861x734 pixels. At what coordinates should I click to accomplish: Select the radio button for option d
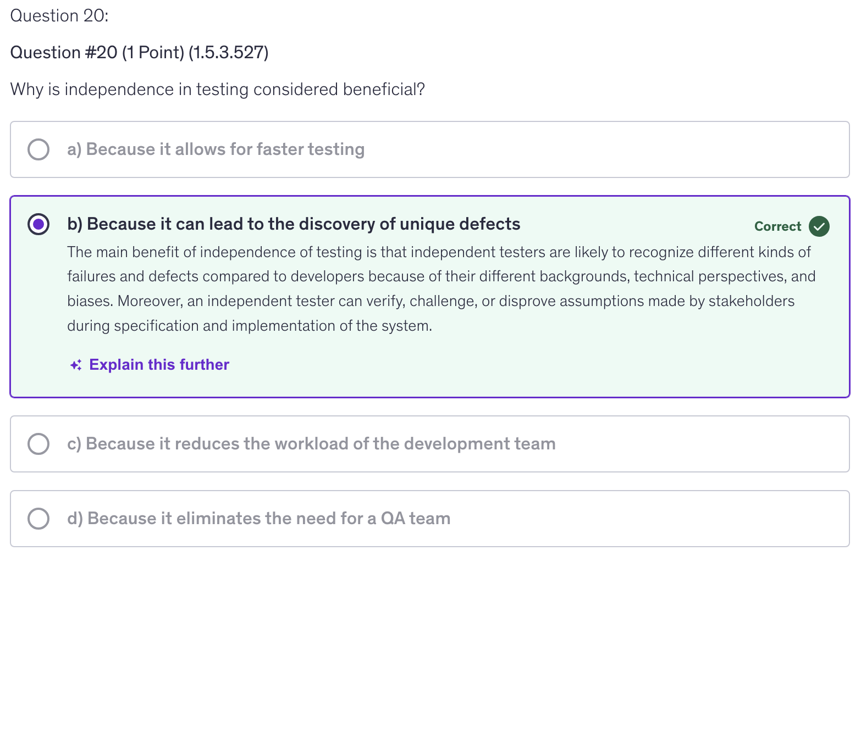click(x=38, y=519)
